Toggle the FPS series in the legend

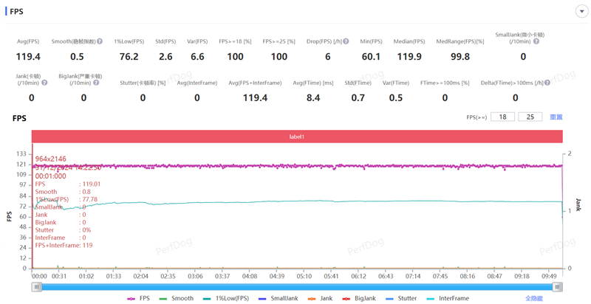[x=137, y=298]
